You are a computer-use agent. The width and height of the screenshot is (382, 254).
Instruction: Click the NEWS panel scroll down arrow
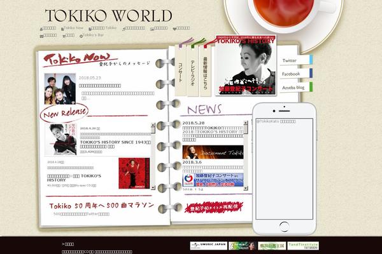246,188
